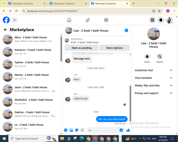Expand Privacy and support section
The image size is (178, 142).
(153, 93)
